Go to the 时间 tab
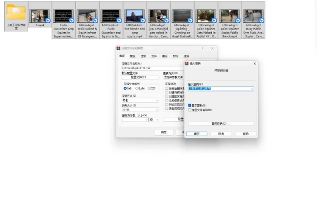Viewport: 317px width, 201px height. coord(176,56)
